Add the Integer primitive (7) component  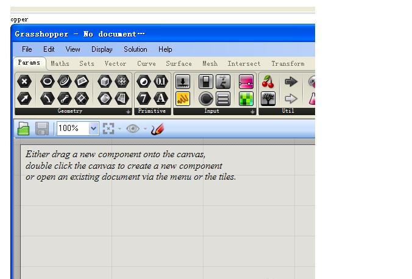[144, 98]
